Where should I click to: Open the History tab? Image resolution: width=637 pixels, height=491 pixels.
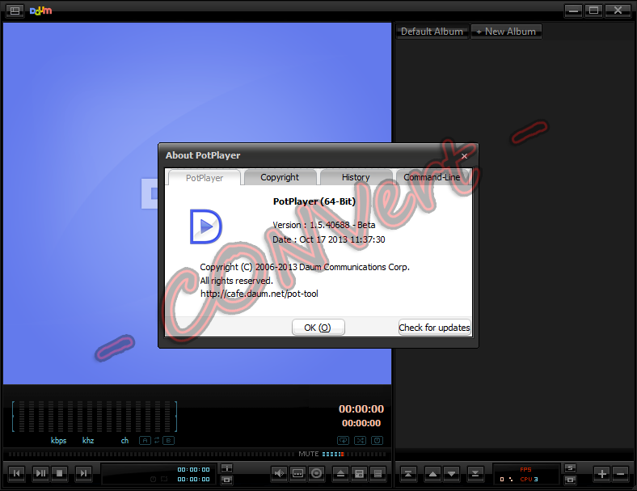click(x=356, y=177)
